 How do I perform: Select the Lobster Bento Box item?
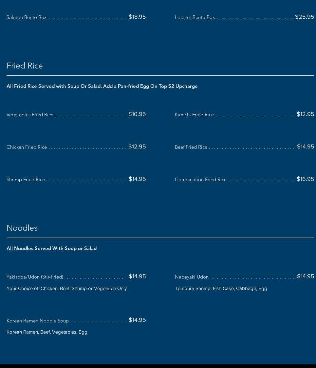click(195, 17)
